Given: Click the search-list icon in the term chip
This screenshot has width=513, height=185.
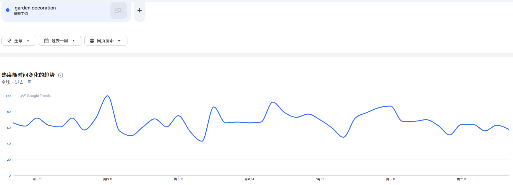Looking at the screenshot, I should 118,11.
